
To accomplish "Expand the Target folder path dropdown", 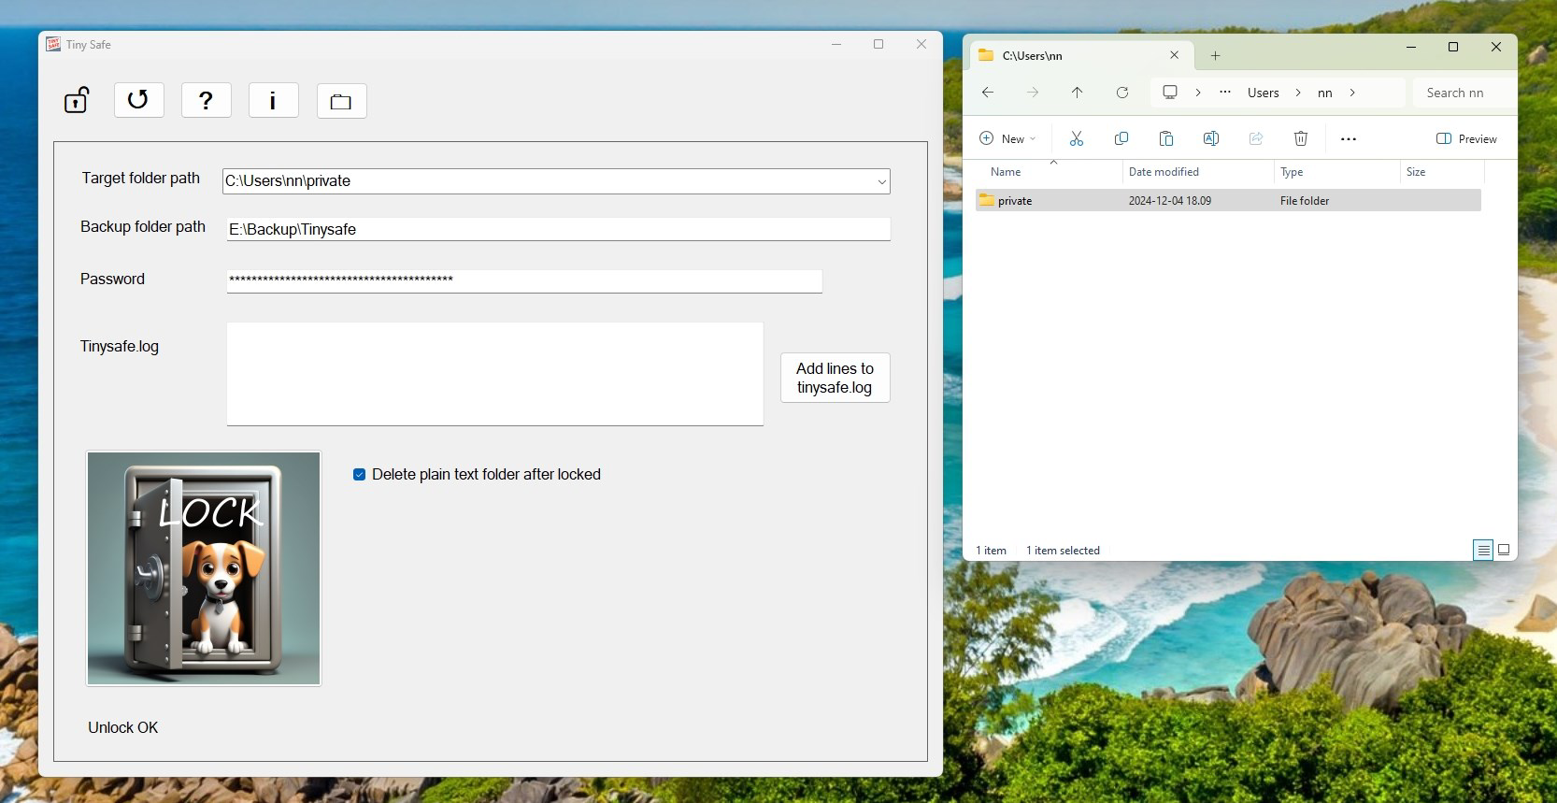I will click(881, 181).
